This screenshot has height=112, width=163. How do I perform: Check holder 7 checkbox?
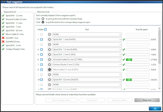(x=41, y=65)
